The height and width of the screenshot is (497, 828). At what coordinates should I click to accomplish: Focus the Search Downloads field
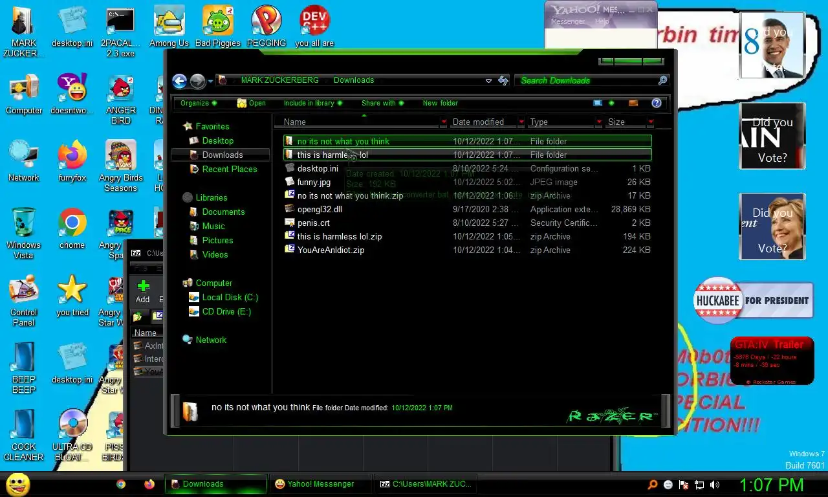587,80
